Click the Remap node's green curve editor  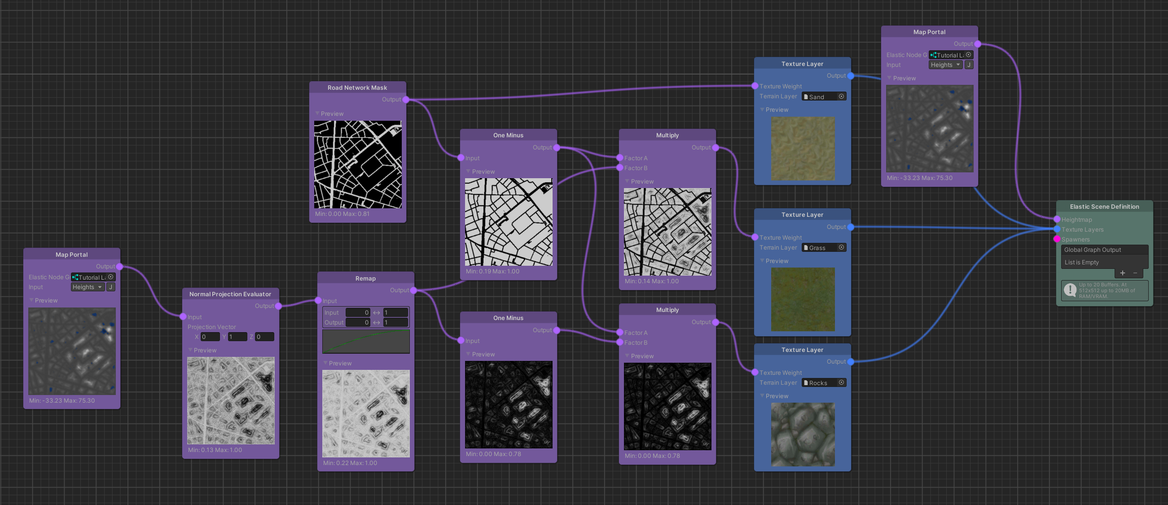tap(366, 342)
